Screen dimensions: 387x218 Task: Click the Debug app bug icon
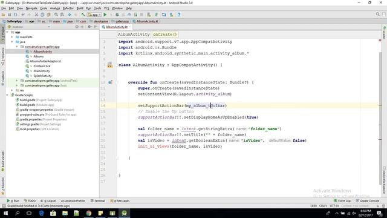point(117,15)
